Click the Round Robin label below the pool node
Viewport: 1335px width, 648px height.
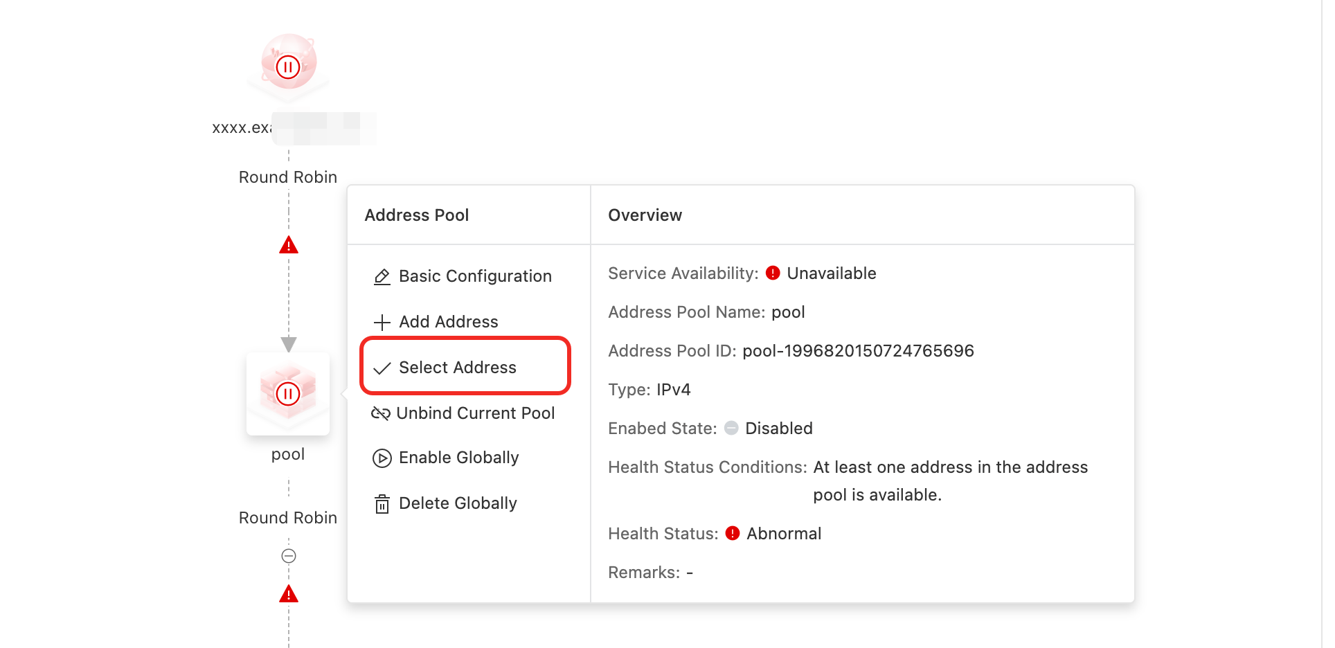pos(288,518)
